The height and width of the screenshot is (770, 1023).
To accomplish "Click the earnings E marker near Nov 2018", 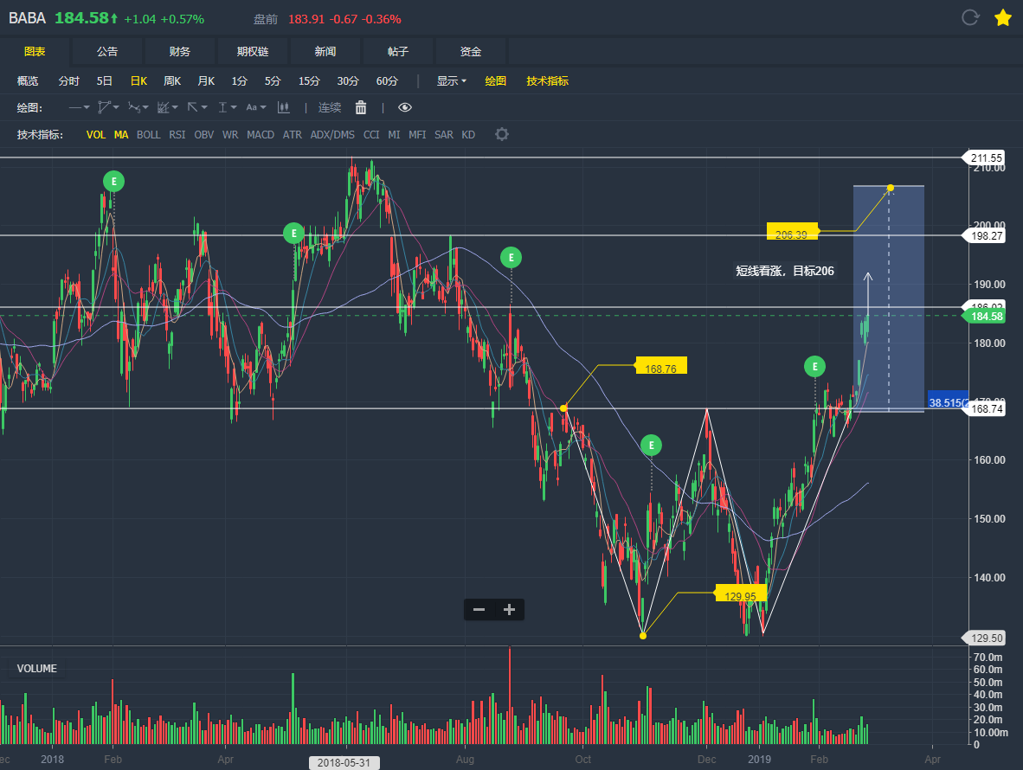I will click(651, 446).
